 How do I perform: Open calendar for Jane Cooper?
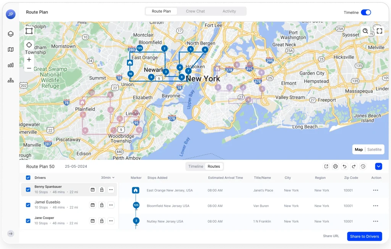pyautogui.click(x=92, y=221)
